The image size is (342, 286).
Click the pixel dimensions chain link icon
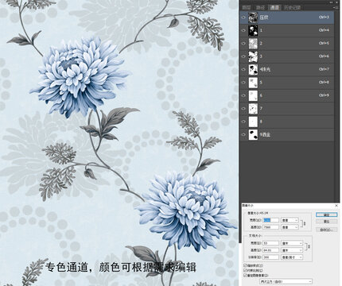coord(305,224)
